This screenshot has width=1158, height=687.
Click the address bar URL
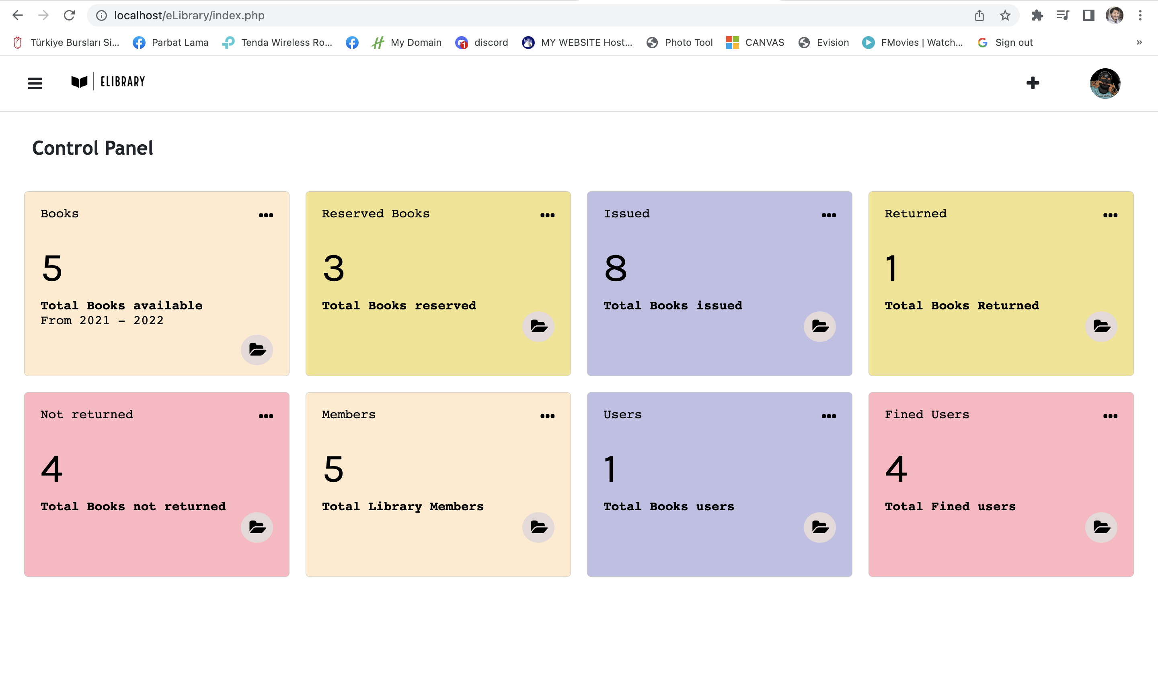click(189, 15)
